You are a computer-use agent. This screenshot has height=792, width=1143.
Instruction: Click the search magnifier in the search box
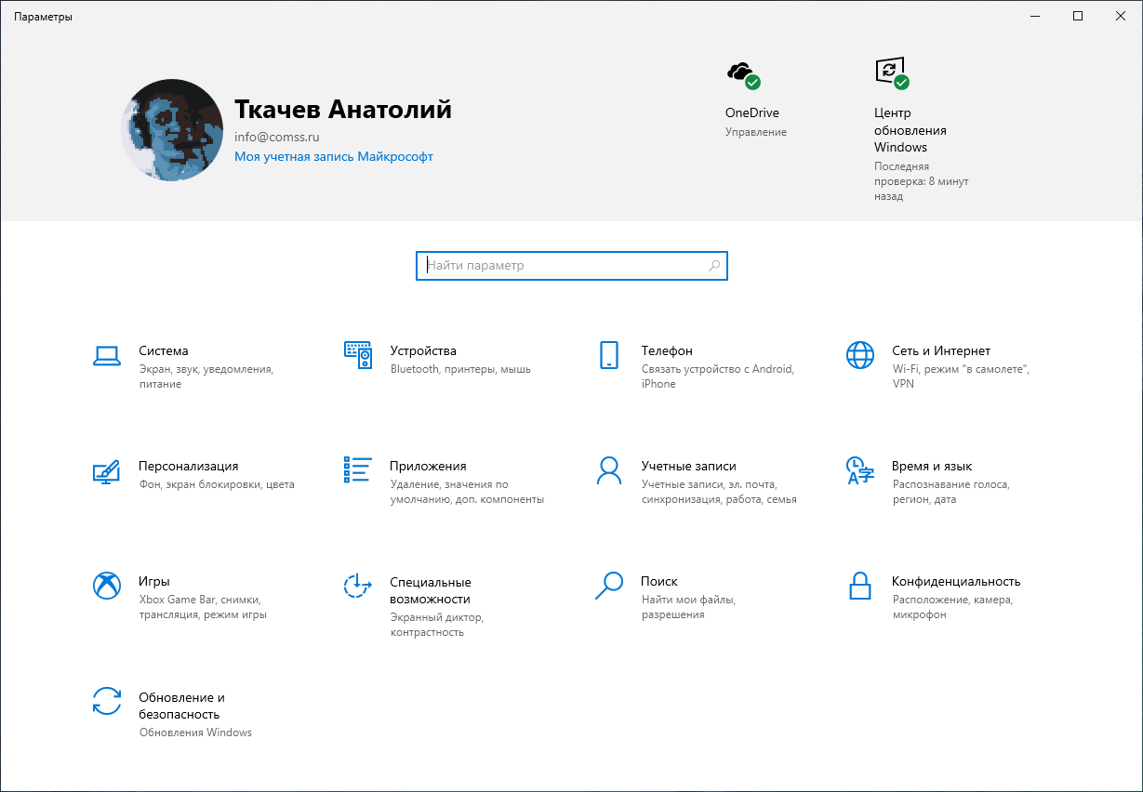[x=713, y=266]
